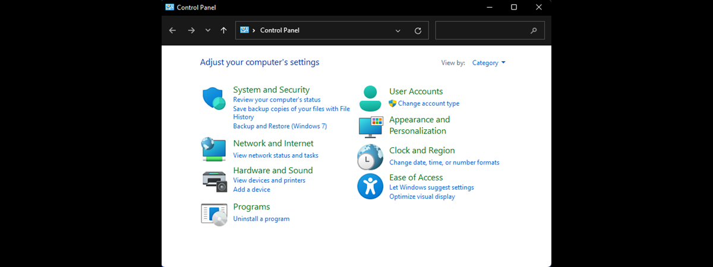Refresh the Control Panel view
The height and width of the screenshot is (267, 713).
[x=418, y=30]
